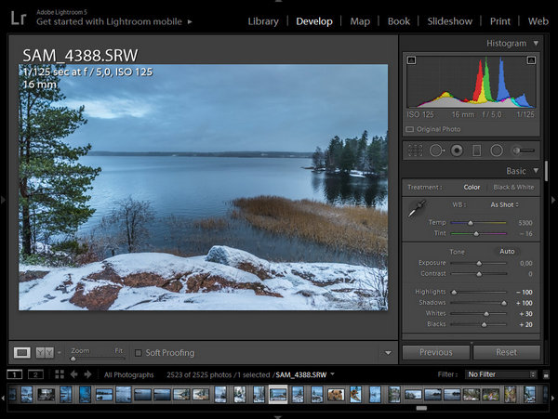Click the Previous button
The width and height of the screenshot is (558, 419).
click(435, 352)
